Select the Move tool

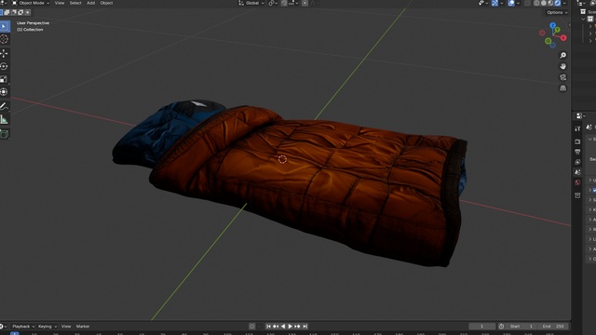click(4, 54)
